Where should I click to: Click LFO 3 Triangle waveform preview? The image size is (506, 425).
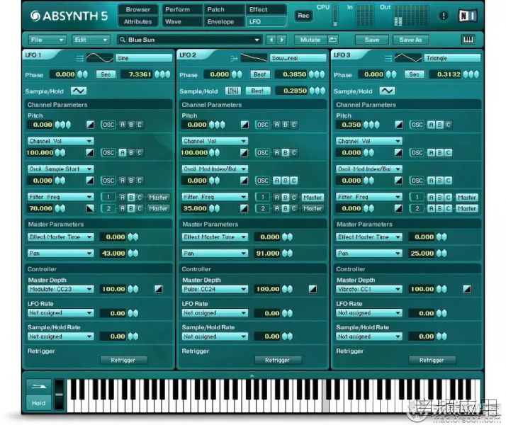coord(408,58)
